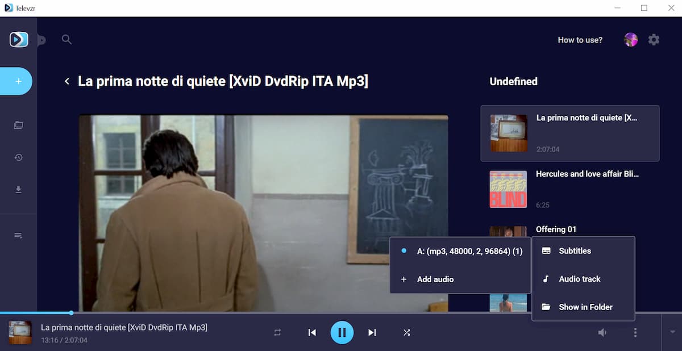The image size is (682, 351).
Task: Open the downloads sidebar icon
Action: click(x=18, y=190)
